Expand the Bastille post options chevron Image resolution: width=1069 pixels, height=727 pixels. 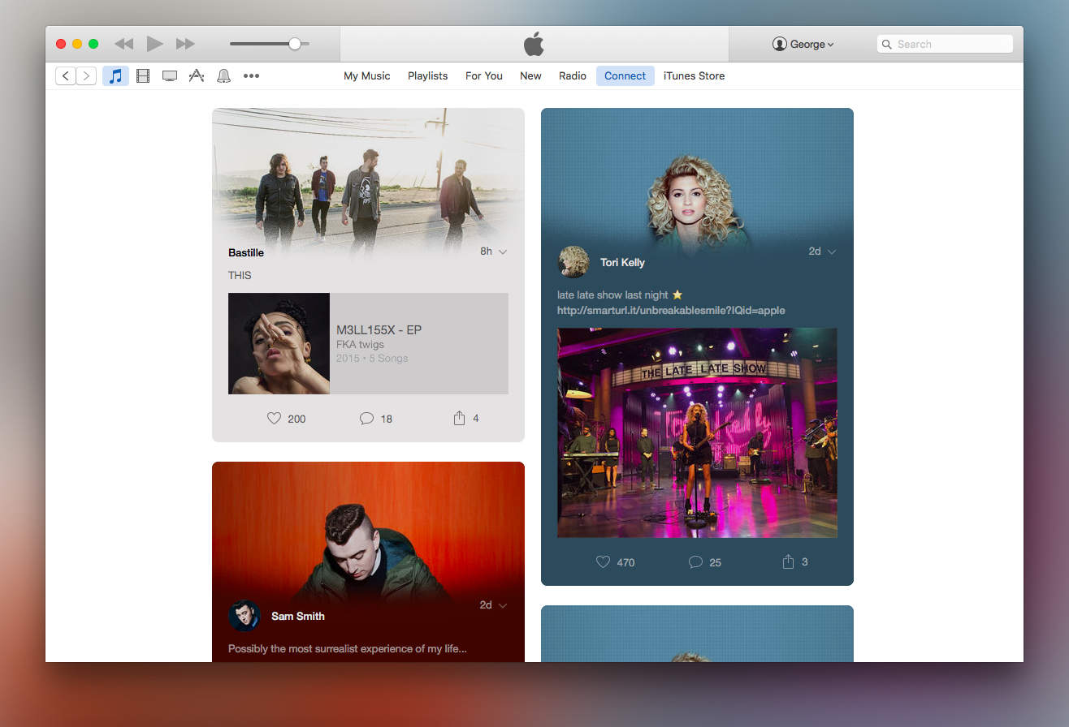tap(503, 252)
